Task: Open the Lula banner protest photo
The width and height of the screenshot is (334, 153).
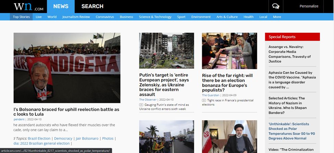Action: click(67, 68)
